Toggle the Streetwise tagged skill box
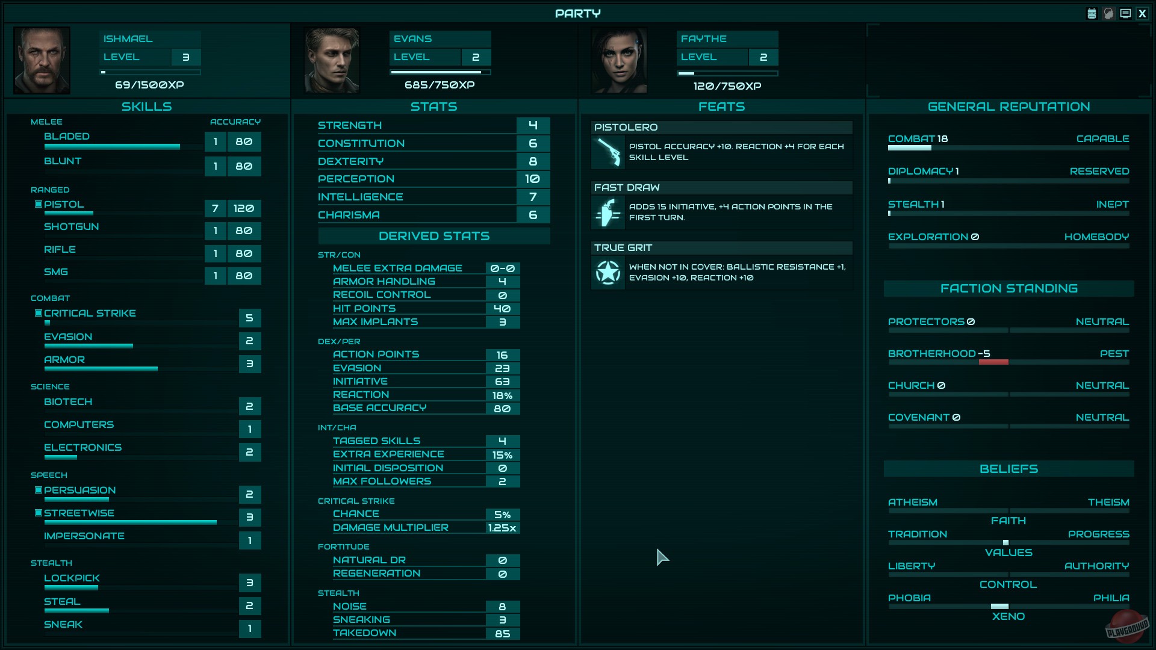This screenshot has height=650, width=1156. point(39,513)
